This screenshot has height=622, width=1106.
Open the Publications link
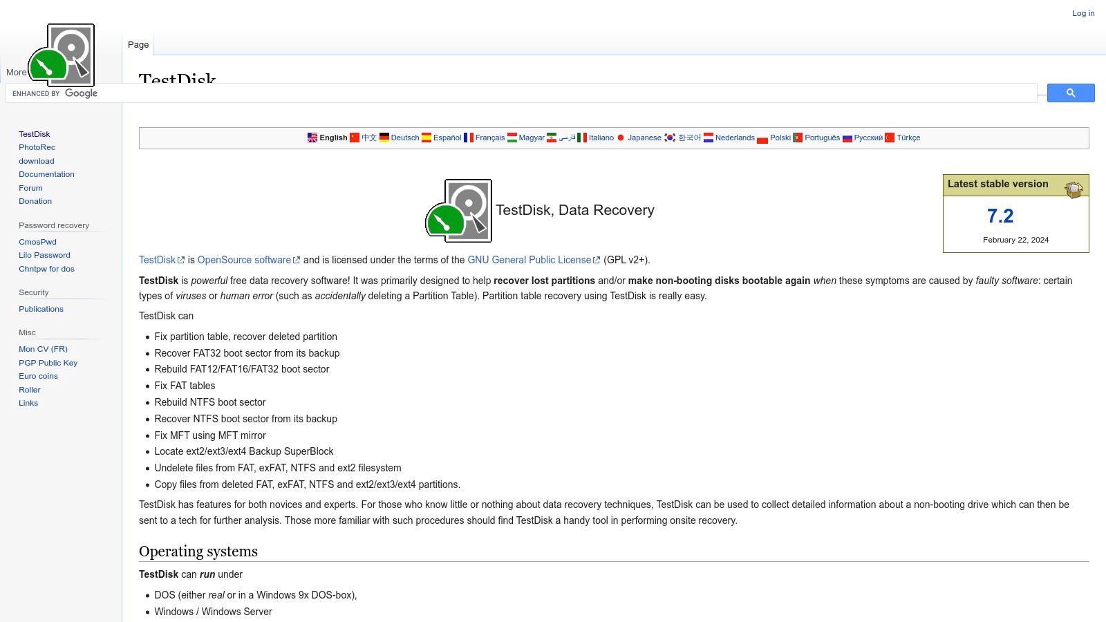tap(41, 309)
